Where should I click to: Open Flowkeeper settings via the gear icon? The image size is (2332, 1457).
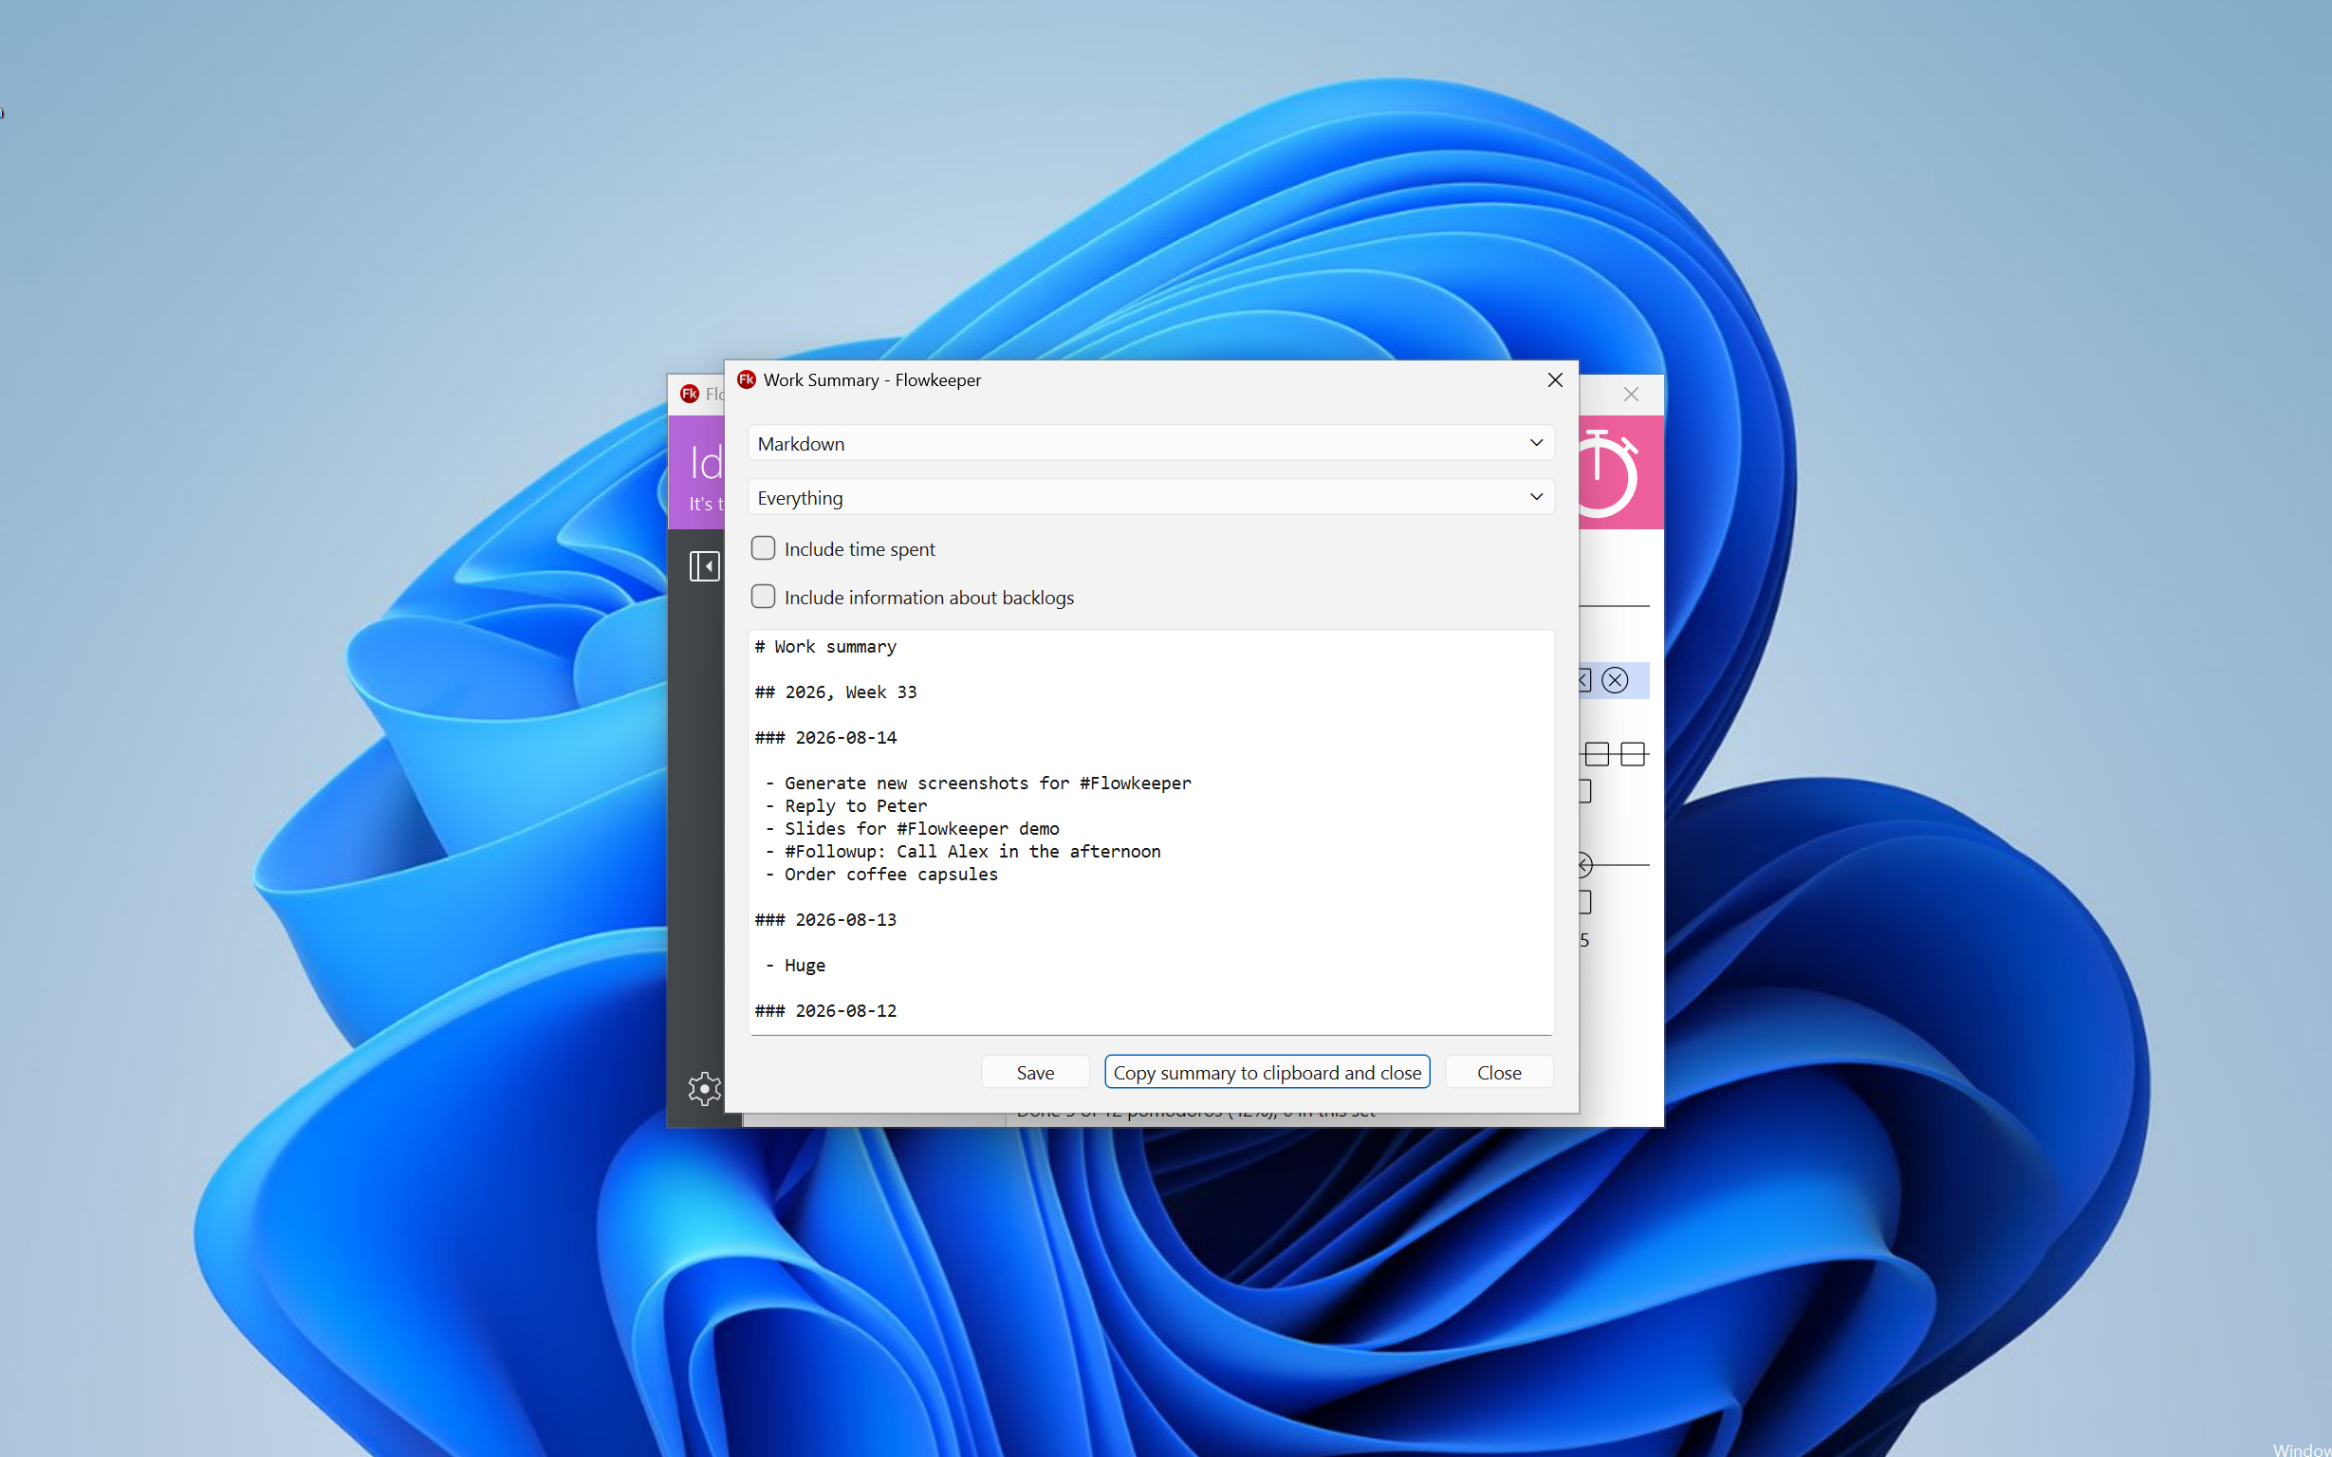tap(704, 1088)
